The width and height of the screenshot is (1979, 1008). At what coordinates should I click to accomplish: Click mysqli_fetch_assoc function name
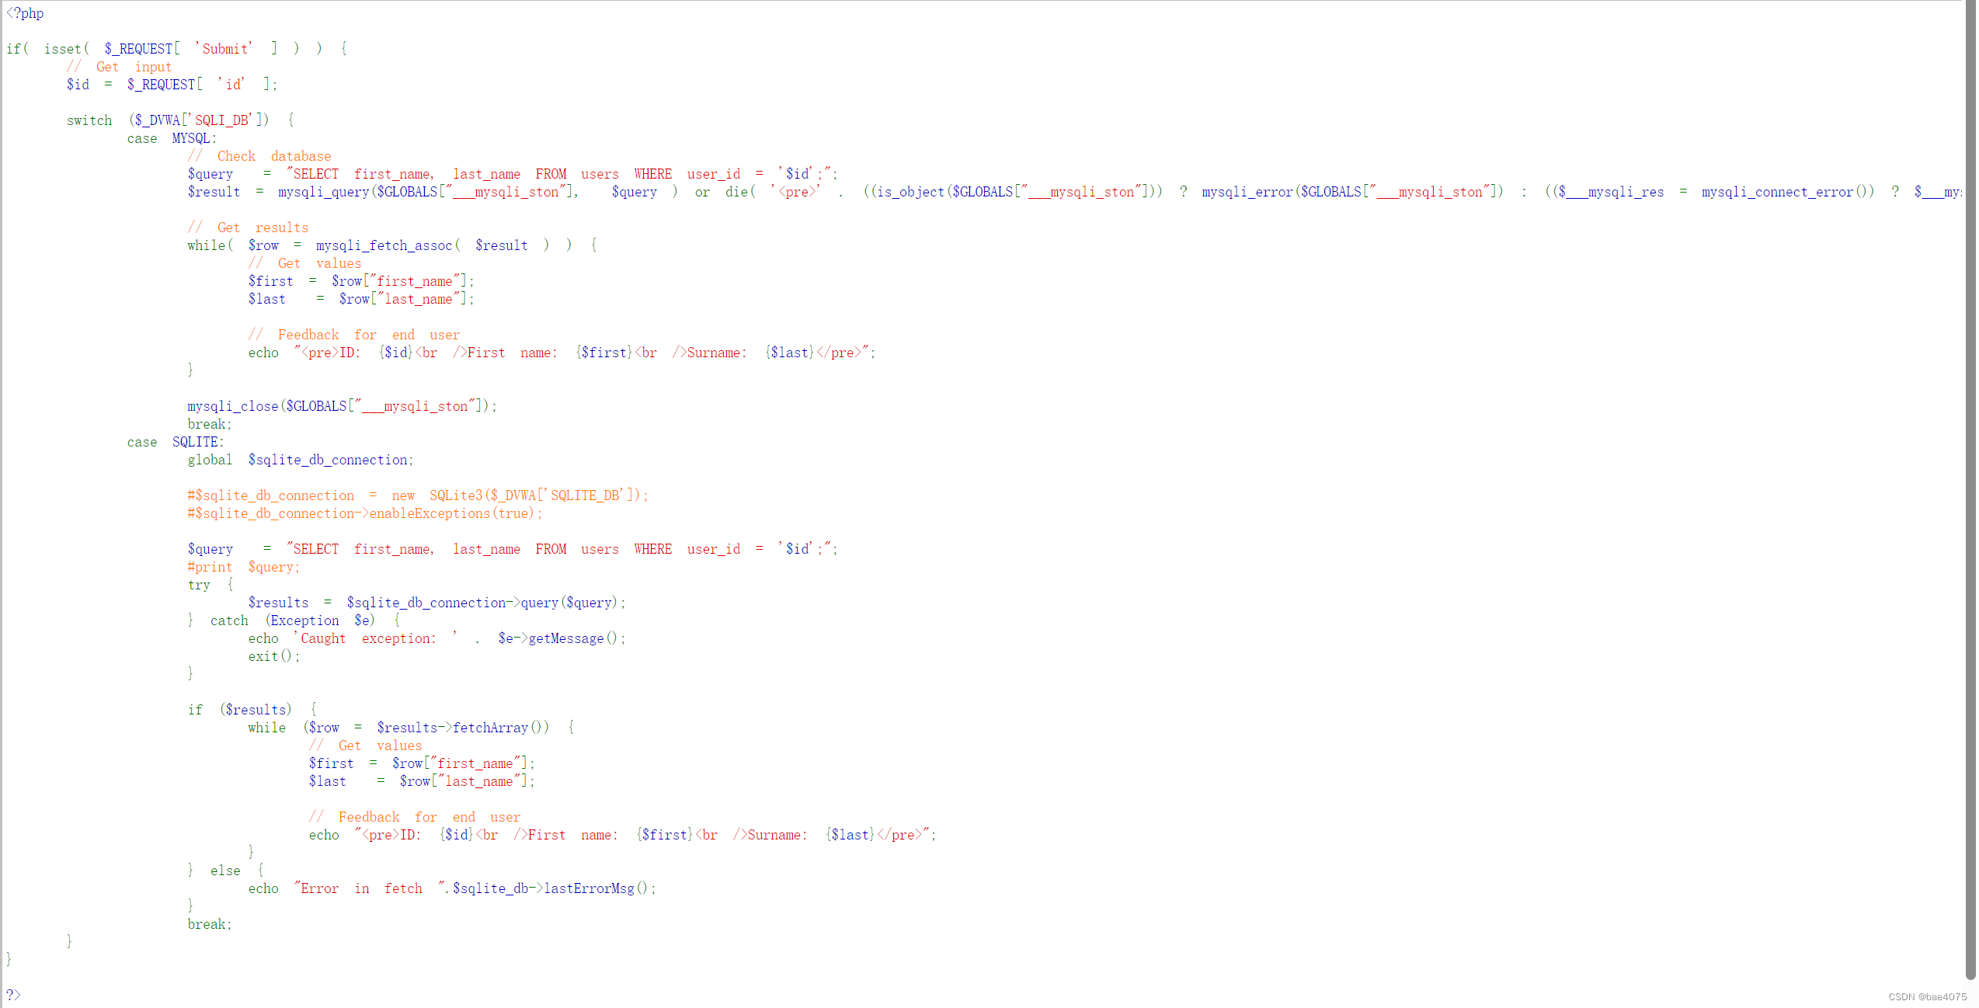coord(384,245)
